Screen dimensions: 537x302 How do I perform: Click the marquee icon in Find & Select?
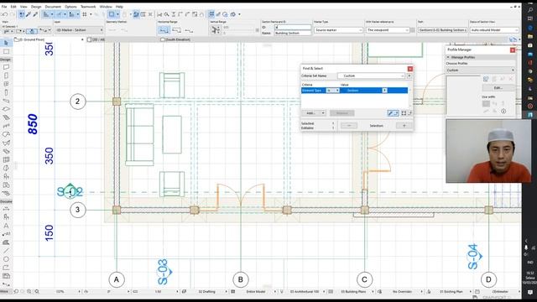(404, 113)
